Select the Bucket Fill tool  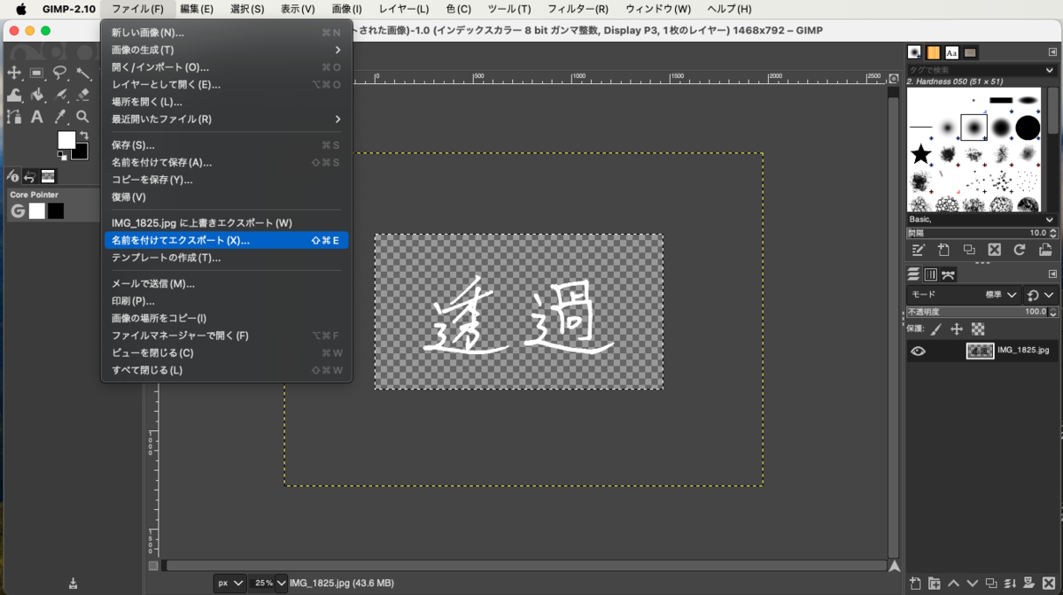(x=35, y=93)
